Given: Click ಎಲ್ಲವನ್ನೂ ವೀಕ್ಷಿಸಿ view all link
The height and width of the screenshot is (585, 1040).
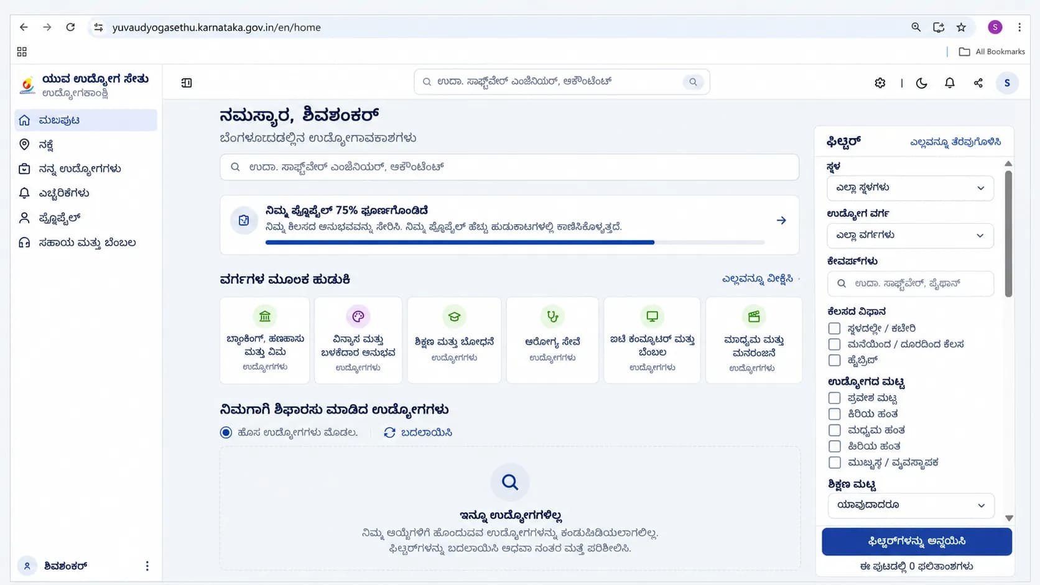Looking at the screenshot, I should pos(758,279).
